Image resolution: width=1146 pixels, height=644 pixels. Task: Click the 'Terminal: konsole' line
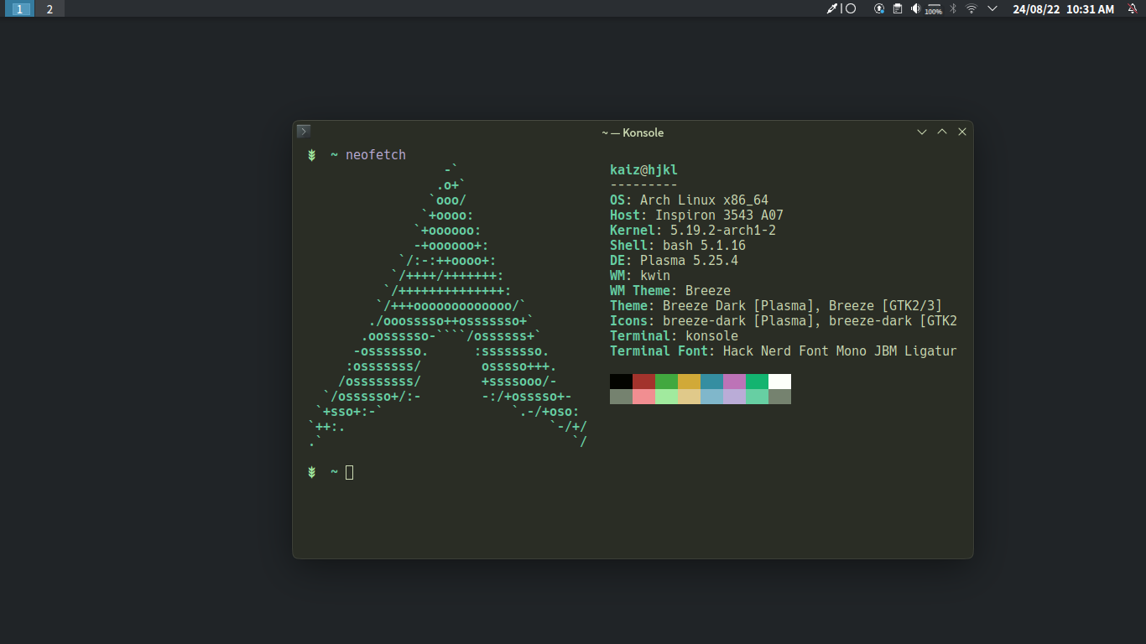pos(674,336)
